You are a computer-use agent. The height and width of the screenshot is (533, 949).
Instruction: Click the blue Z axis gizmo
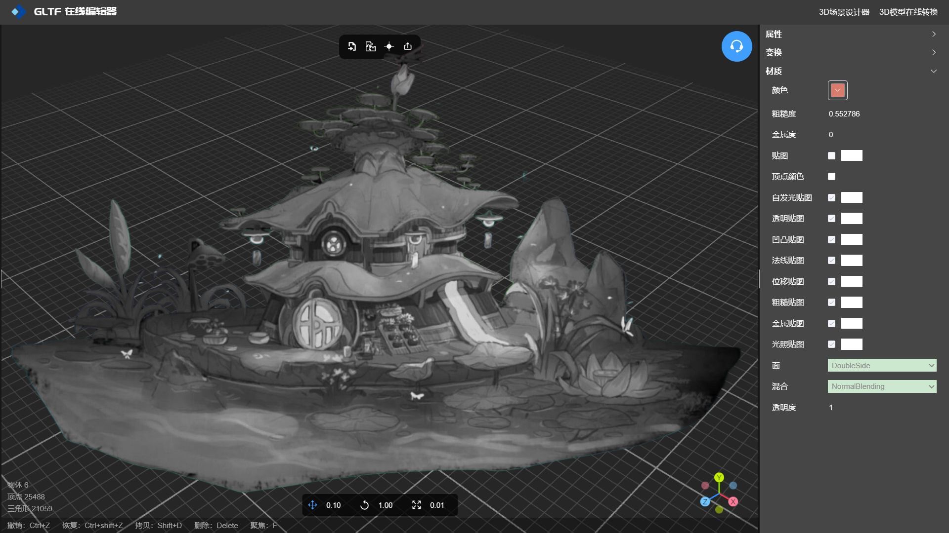click(x=705, y=501)
